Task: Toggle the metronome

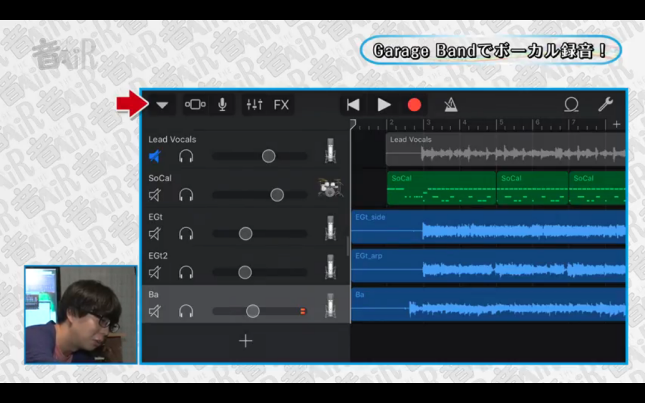Action: pyautogui.click(x=451, y=105)
